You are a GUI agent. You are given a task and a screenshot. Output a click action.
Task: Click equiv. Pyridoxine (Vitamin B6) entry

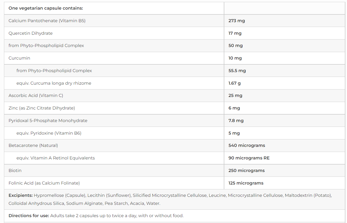[x=49, y=133]
